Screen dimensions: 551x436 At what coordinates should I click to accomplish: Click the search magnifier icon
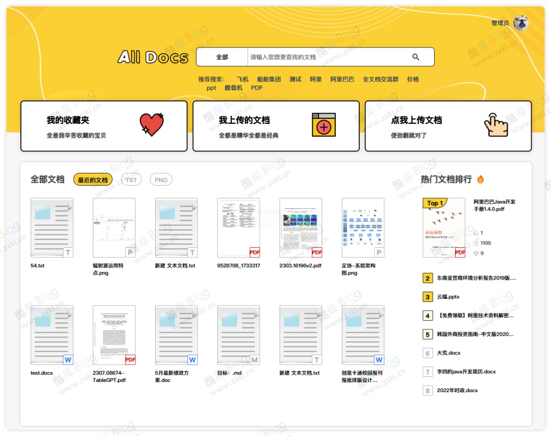tap(416, 57)
